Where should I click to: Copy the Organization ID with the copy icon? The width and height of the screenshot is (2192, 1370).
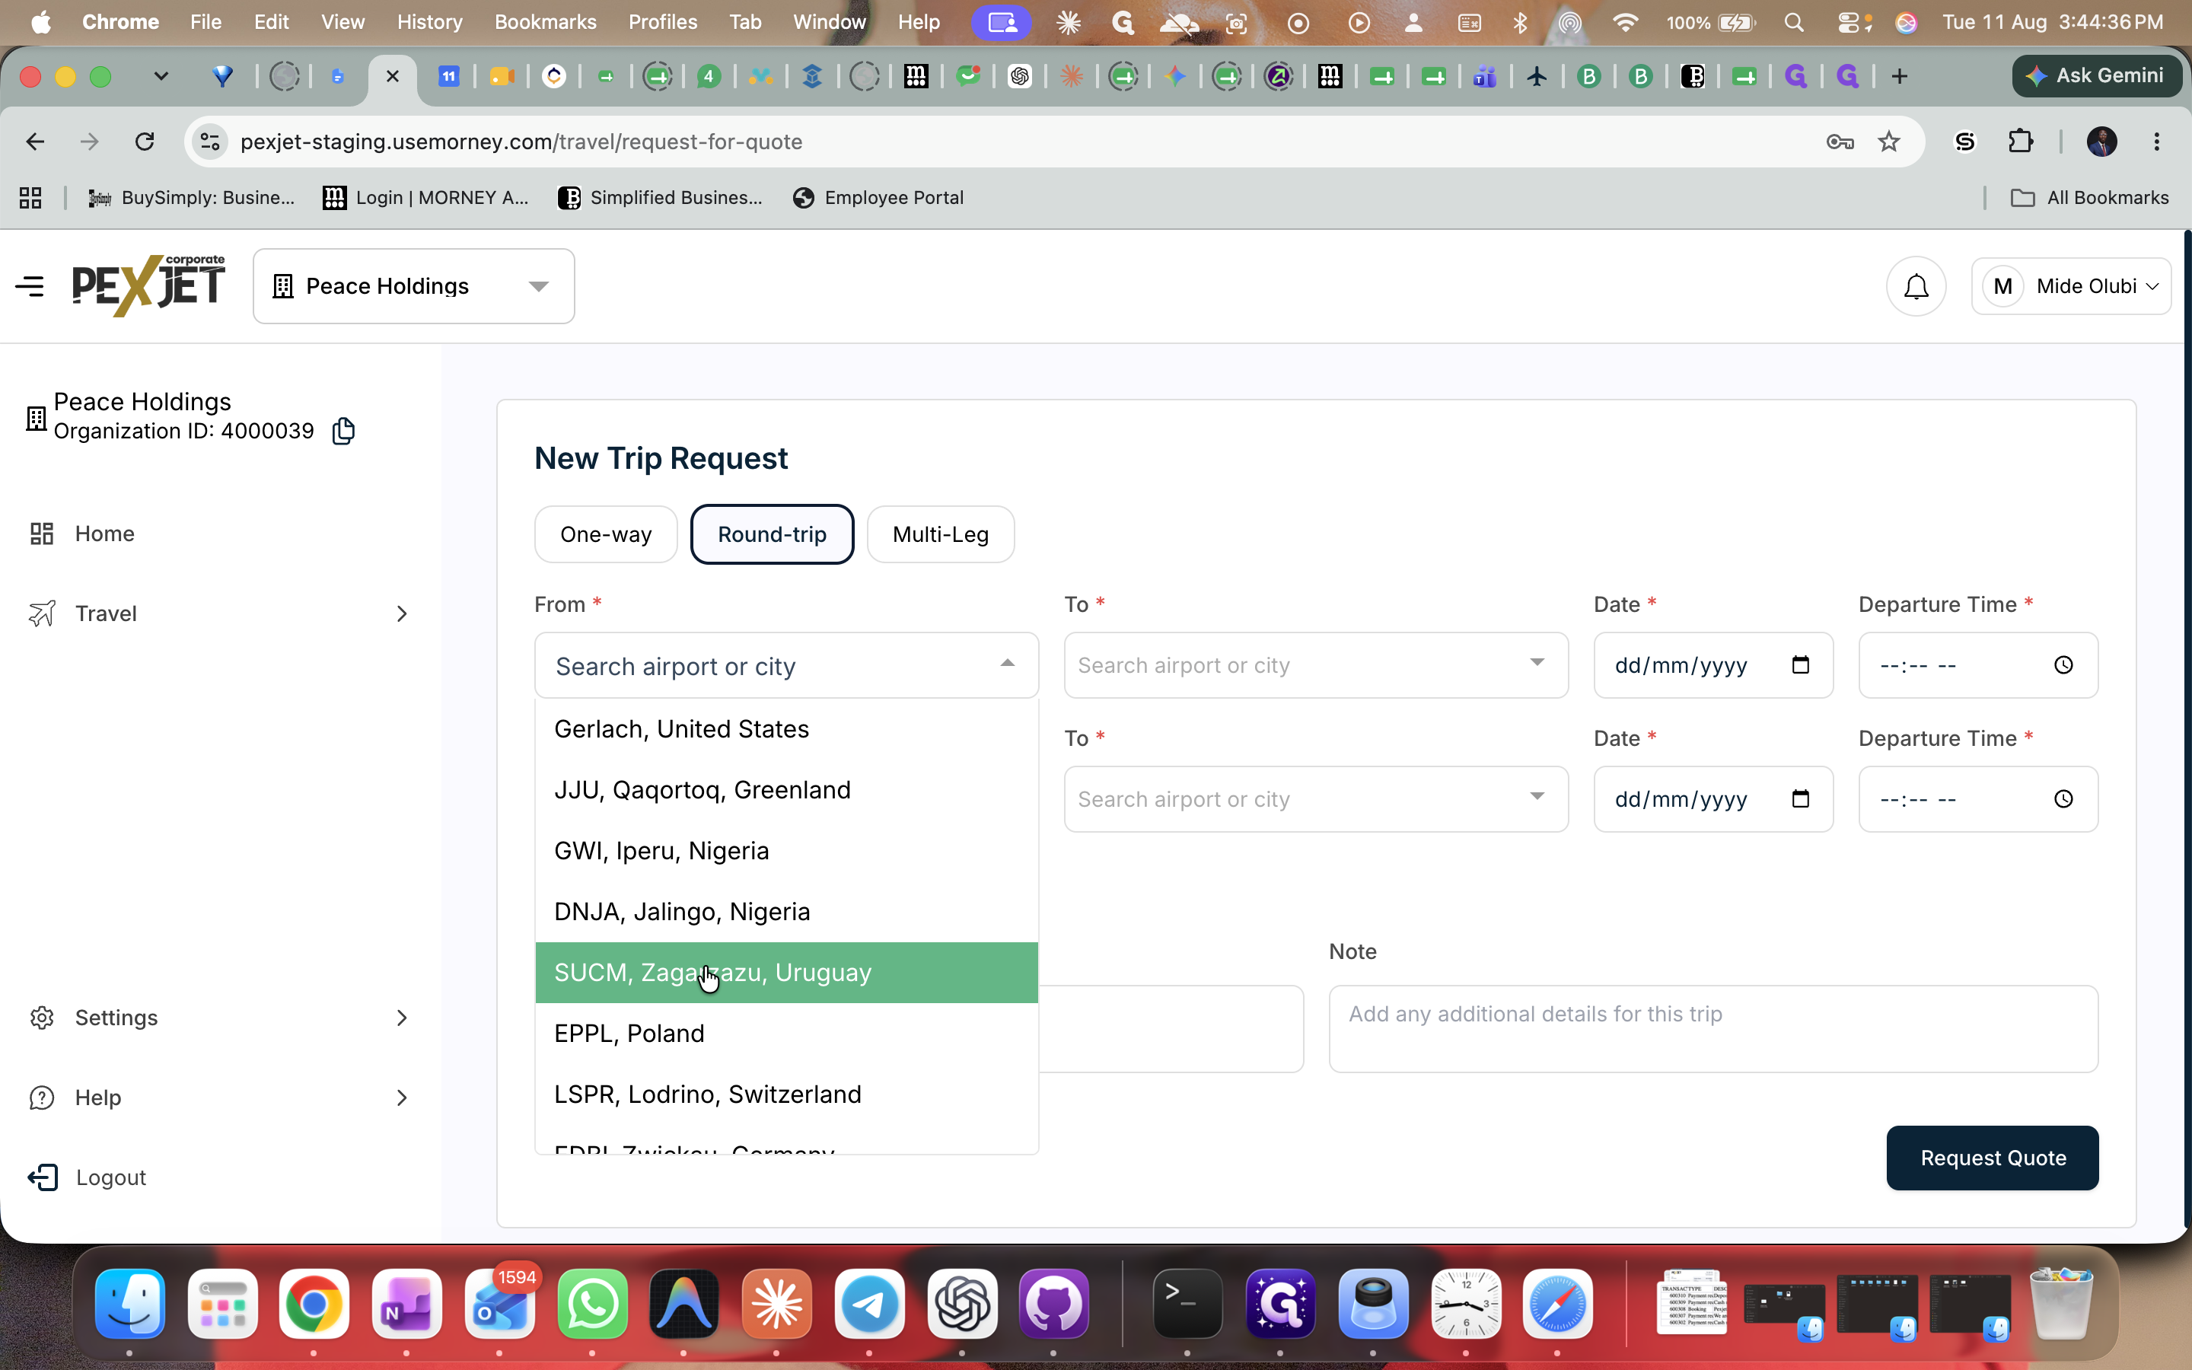click(x=343, y=432)
